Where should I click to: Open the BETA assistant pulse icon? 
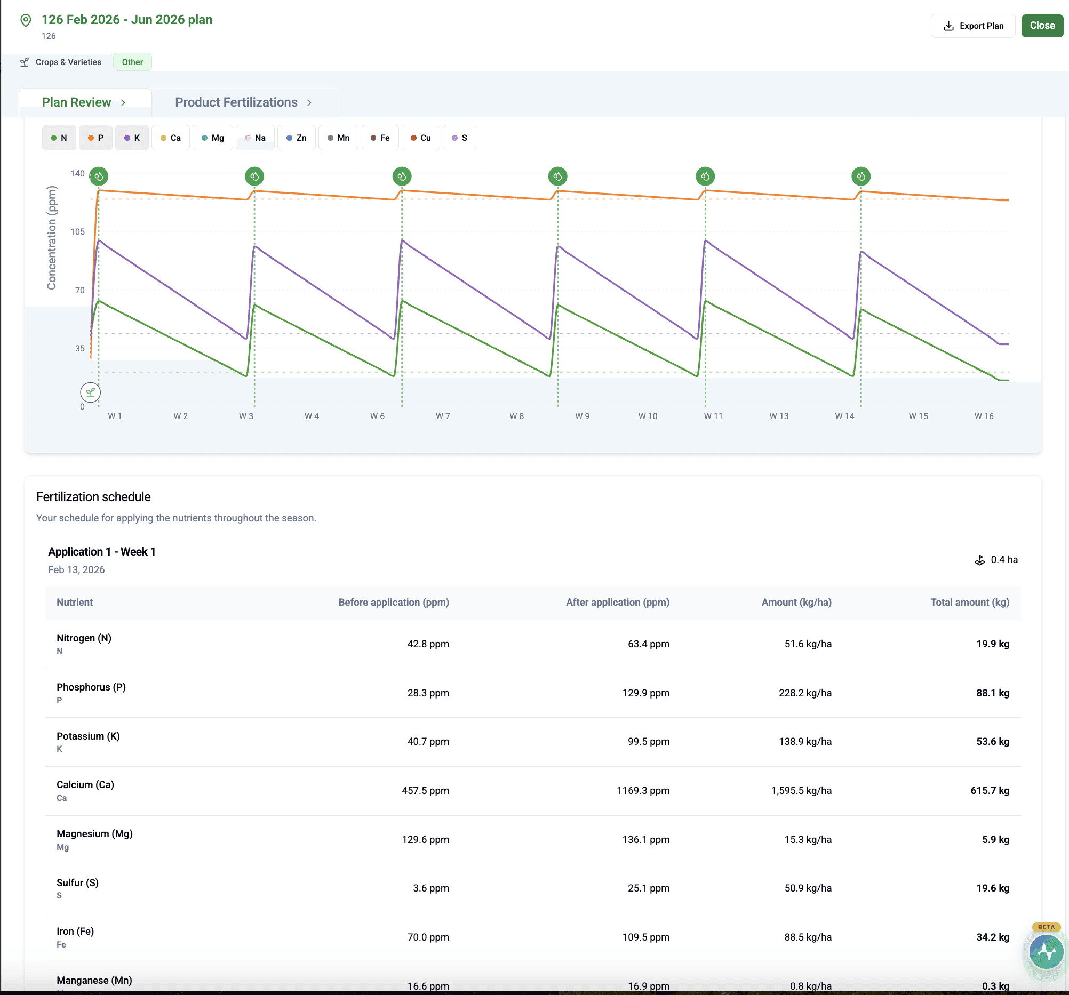[x=1046, y=951]
